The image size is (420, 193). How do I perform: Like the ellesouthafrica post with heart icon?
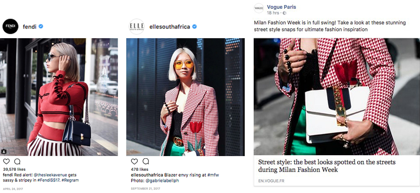(134, 162)
